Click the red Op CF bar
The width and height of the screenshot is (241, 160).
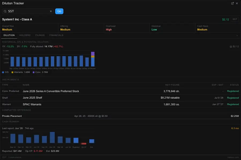84,144
